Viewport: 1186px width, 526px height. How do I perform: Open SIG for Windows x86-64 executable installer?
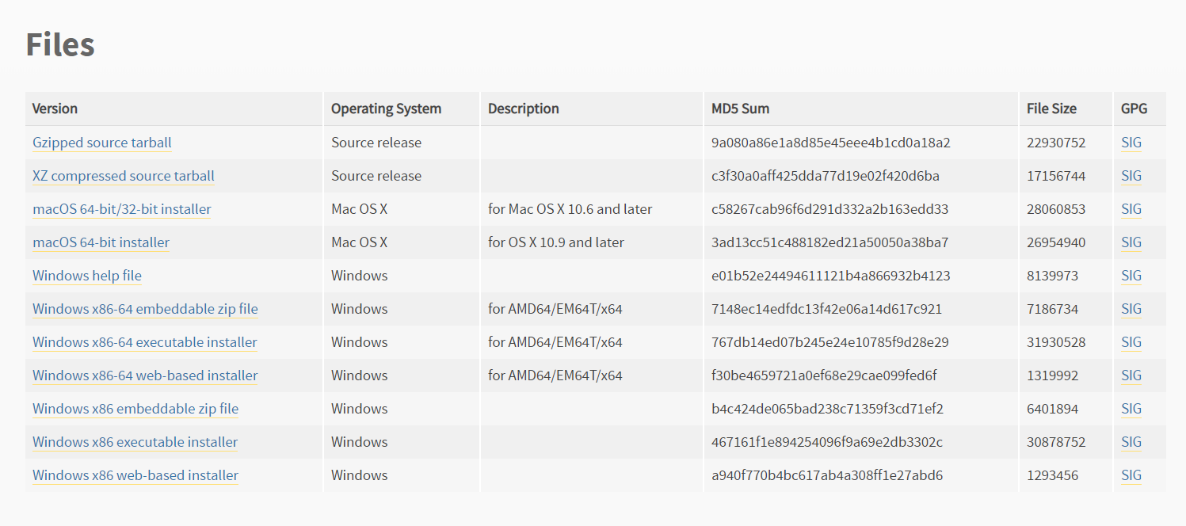pos(1131,342)
